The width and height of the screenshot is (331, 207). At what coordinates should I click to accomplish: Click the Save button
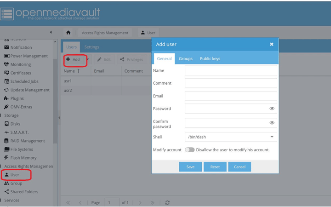[x=190, y=167]
